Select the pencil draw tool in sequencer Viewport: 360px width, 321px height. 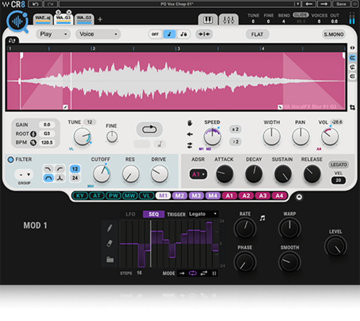[109, 228]
